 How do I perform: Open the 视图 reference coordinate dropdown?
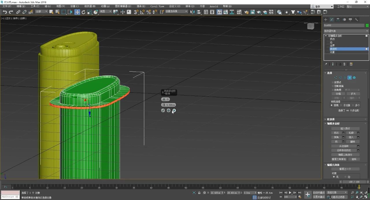pos(106,12)
